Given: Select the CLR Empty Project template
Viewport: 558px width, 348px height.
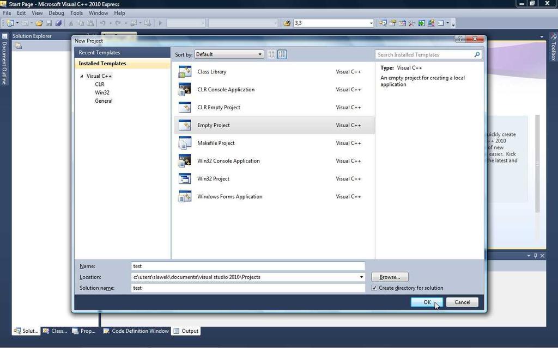Looking at the screenshot, I should click(x=274, y=108).
